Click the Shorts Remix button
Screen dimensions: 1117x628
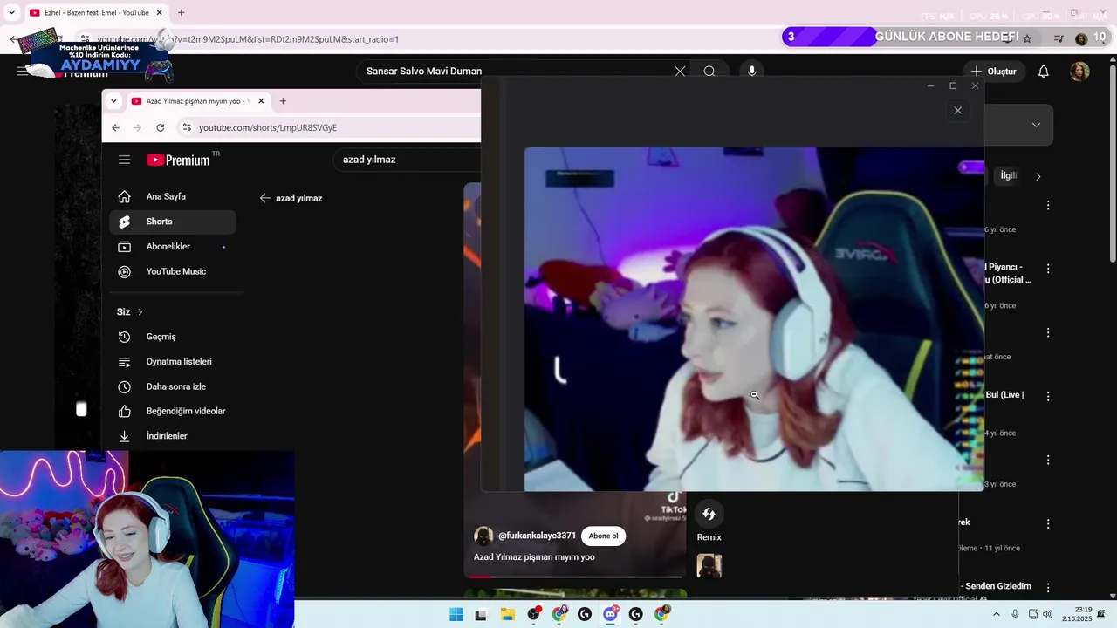coord(709,515)
